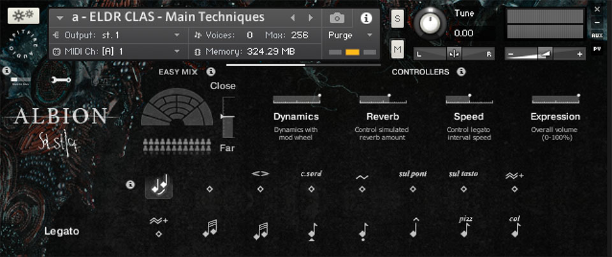Show Controllers info help
Image resolution: width=612 pixels, height=257 pixels.
[461, 72]
